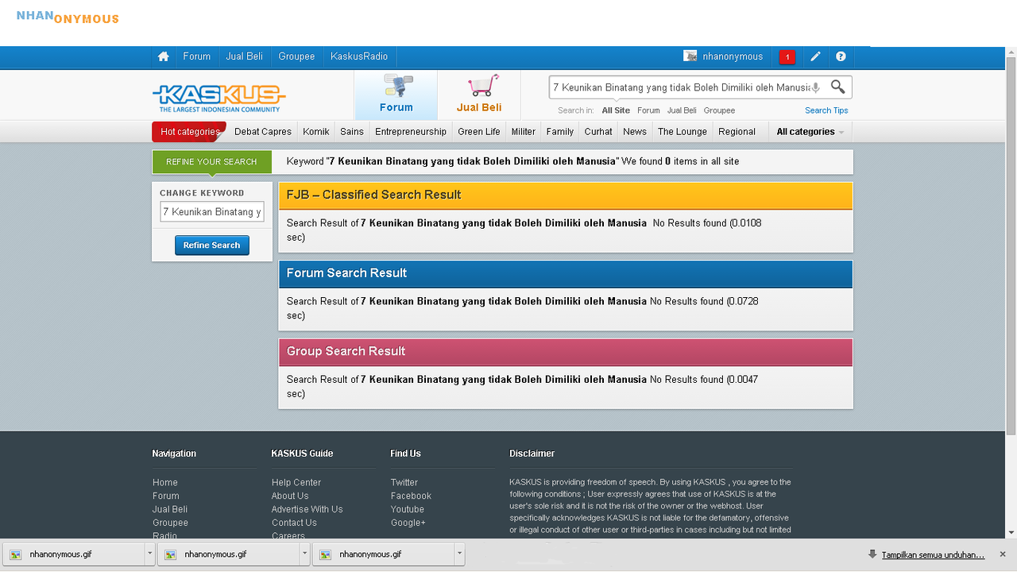This screenshot has height=572, width=1017.
Task: Click the magnifier search icon
Action: [x=837, y=87]
